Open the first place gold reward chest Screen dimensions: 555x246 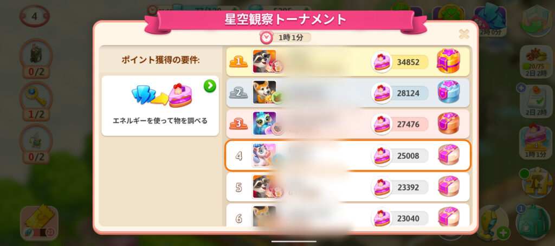coord(448,61)
